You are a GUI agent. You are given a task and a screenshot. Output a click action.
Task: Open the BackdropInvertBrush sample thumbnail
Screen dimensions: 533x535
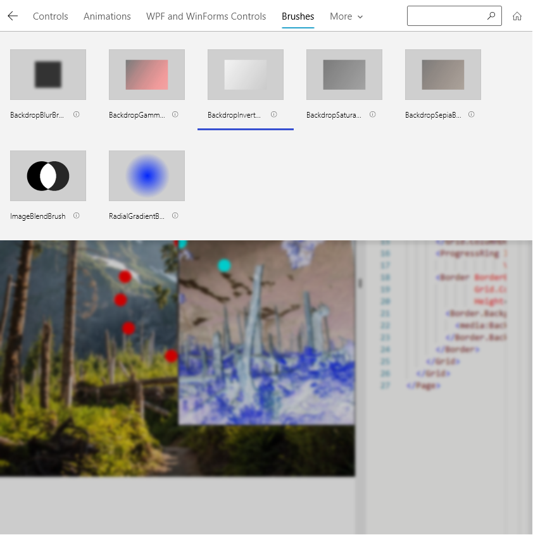pos(246,75)
